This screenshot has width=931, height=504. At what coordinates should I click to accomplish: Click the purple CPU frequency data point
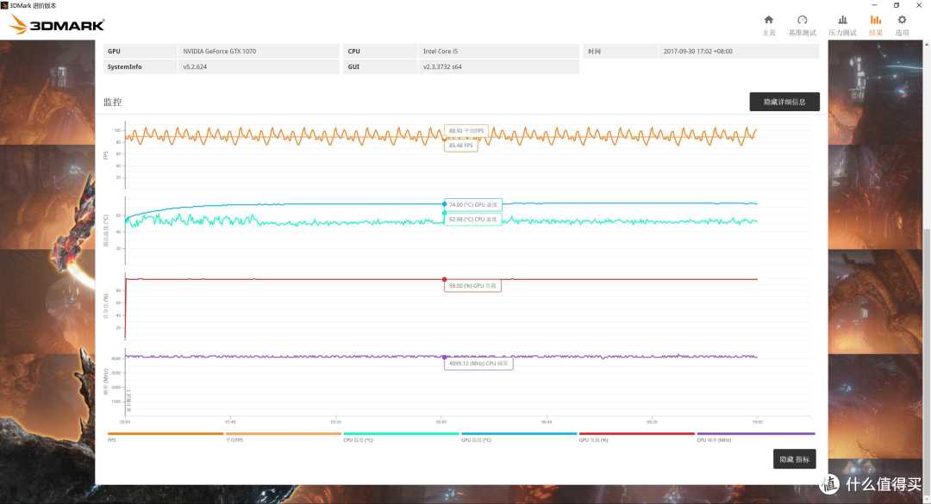[444, 357]
